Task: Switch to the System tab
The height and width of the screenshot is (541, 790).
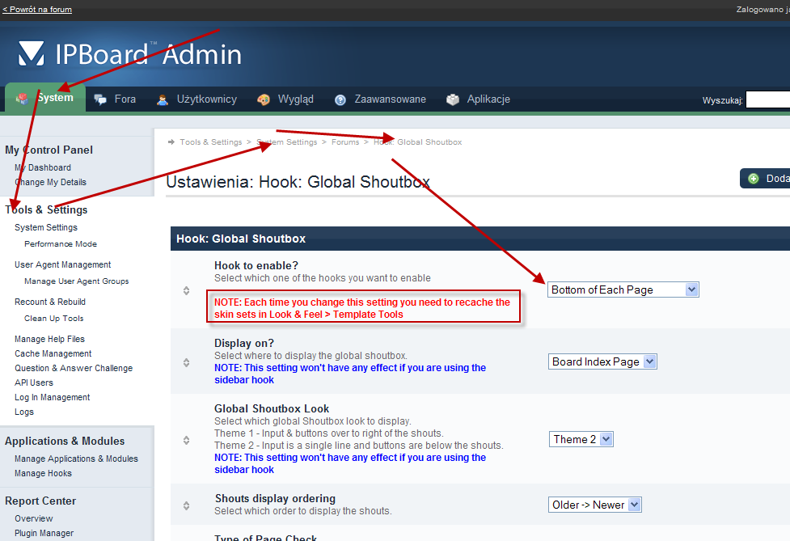Action: click(x=45, y=99)
